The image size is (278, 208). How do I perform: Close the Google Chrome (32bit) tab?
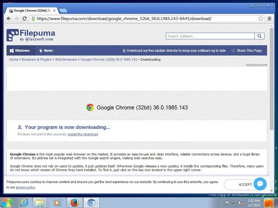[54, 11]
